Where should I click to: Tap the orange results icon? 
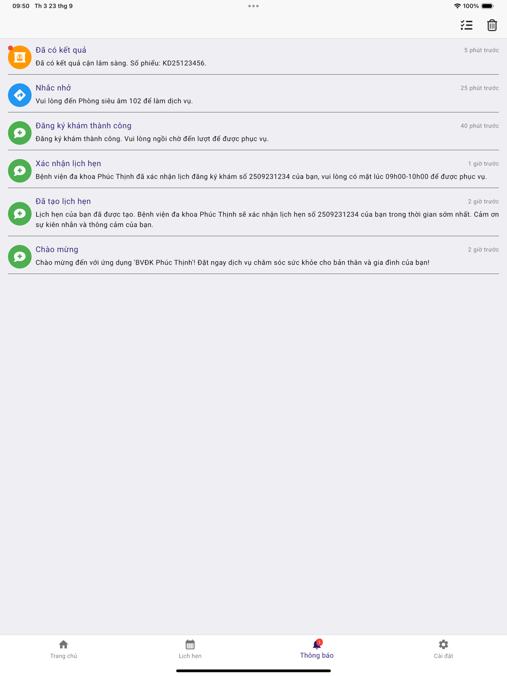pyautogui.click(x=20, y=57)
